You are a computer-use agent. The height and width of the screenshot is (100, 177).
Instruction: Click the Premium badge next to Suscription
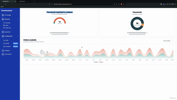[15, 46]
